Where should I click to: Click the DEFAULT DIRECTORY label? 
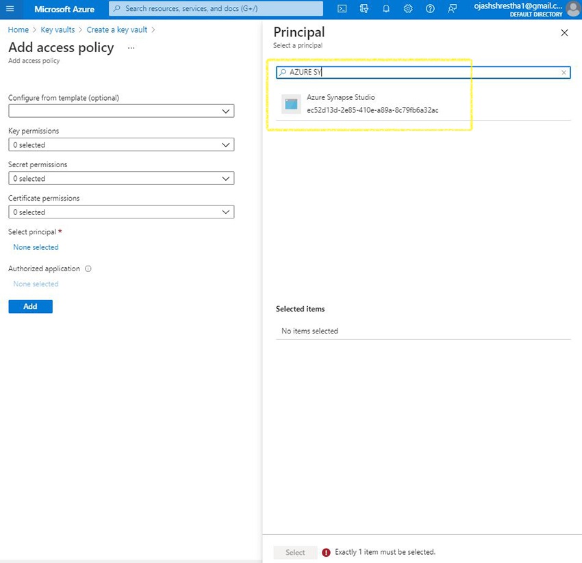coord(536,14)
